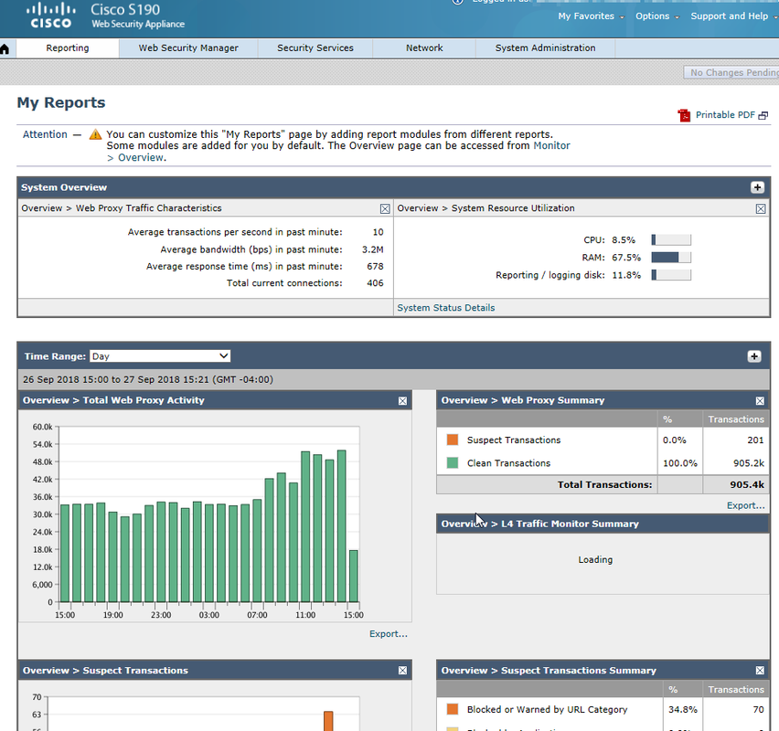Close the Web Proxy Traffic Characteristics module

click(385, 208)
